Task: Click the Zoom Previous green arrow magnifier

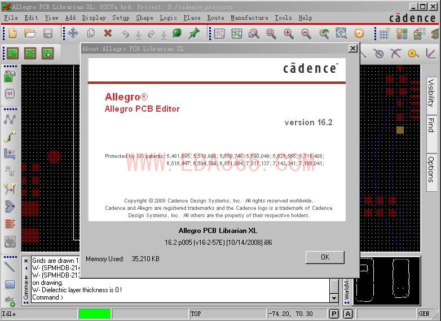Action: click(324, 33)
